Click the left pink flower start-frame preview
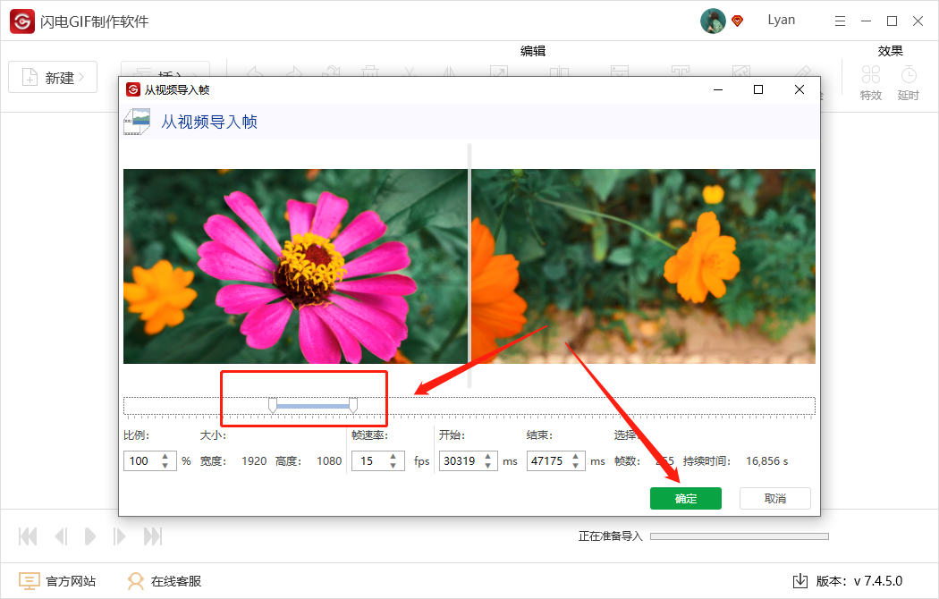The height and width of the screenshot is (599, 939). pos(295,266)
